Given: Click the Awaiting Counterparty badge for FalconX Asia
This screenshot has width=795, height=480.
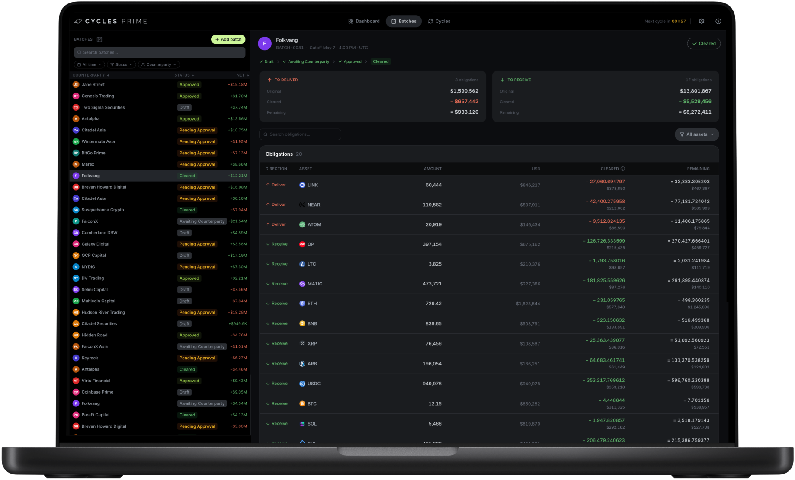Looking at the screenshot, I should click(x=202, y=346).
